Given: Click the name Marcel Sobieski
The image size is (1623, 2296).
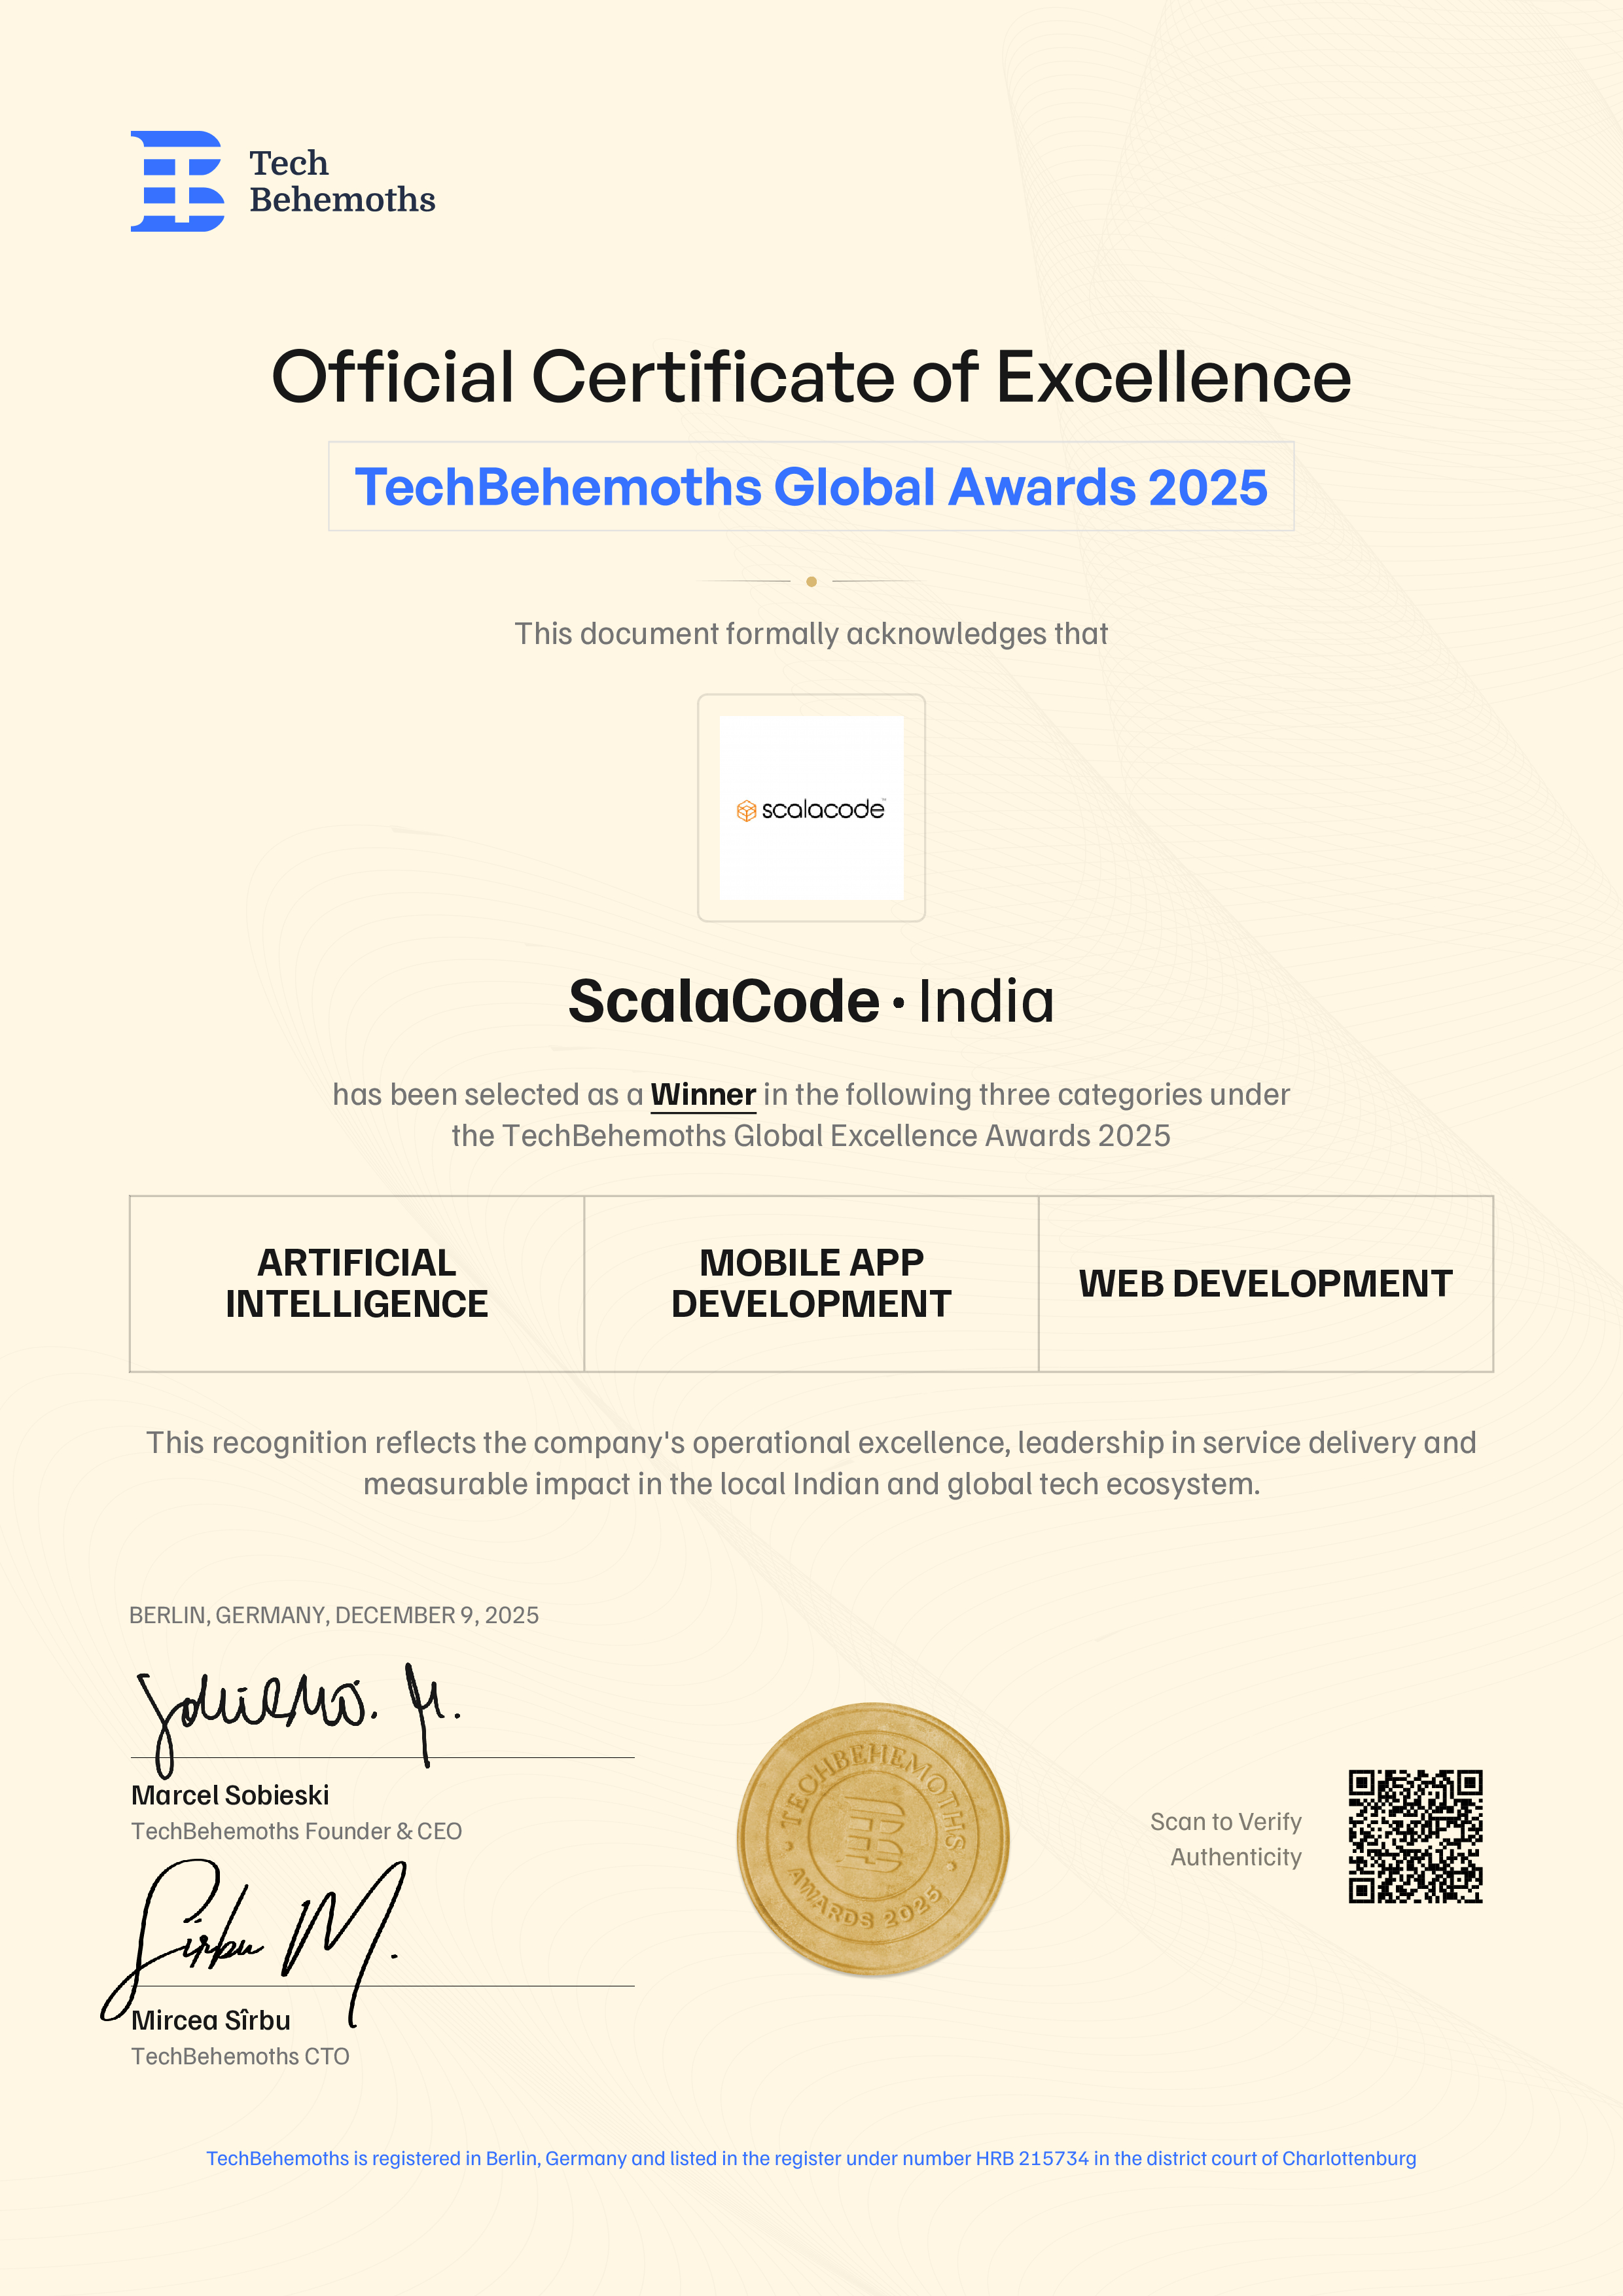Looking at the screenshot, I should pos(230,1795).
